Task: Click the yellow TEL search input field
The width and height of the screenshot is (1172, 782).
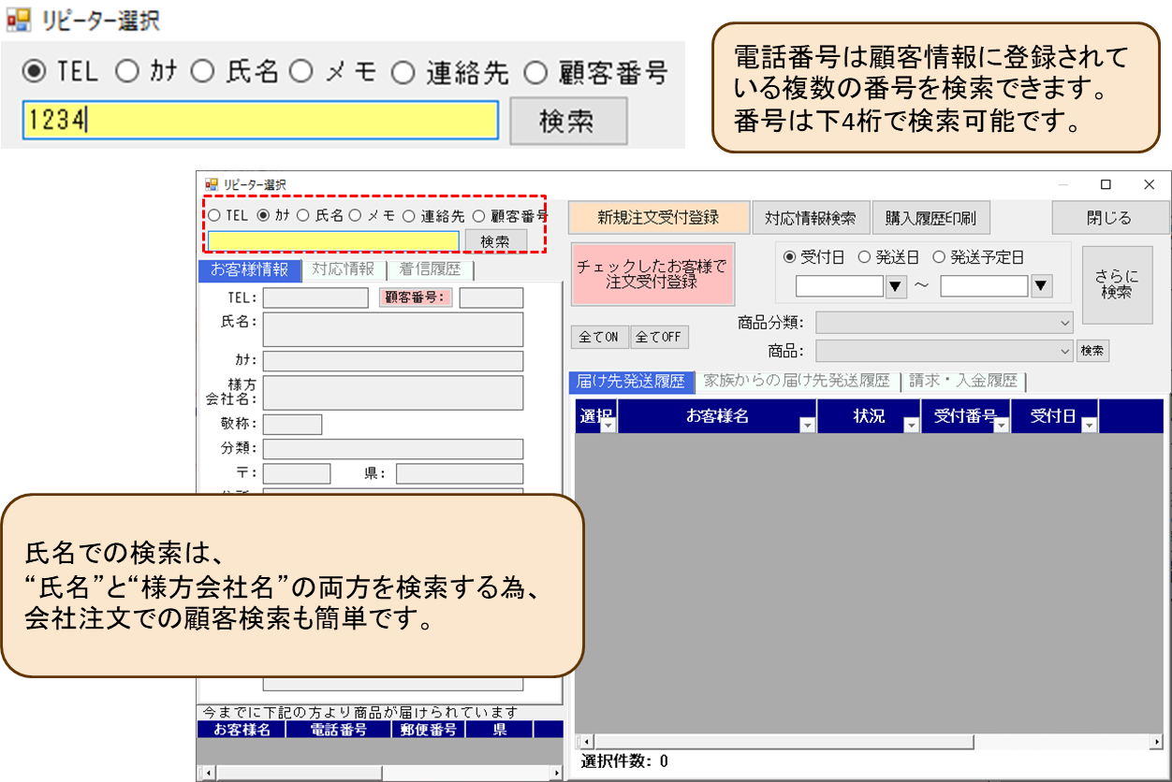Action: coord(260,121)
